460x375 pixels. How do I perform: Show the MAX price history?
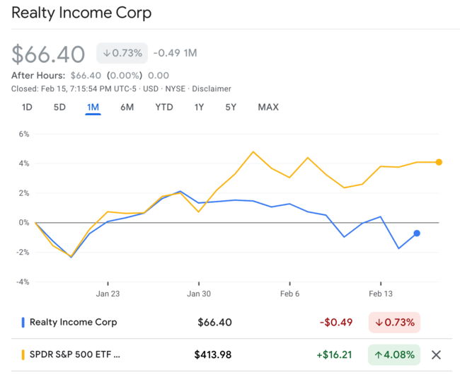[x=268, y=107]
